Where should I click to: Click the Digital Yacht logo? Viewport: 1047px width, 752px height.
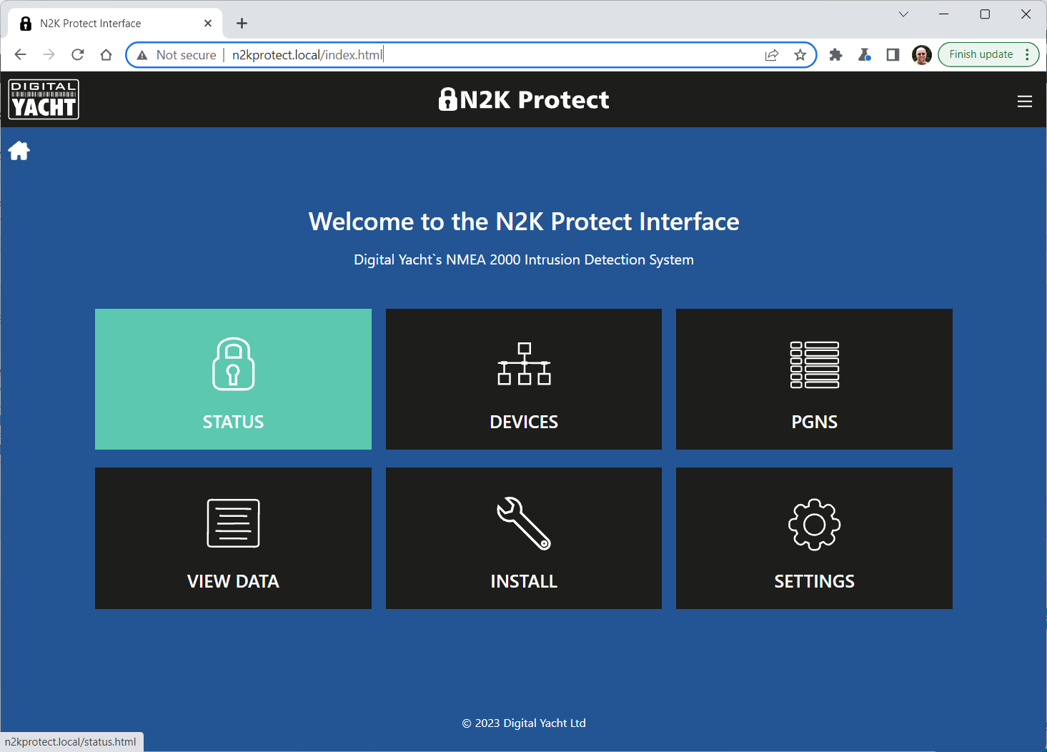tap(44, 99)
